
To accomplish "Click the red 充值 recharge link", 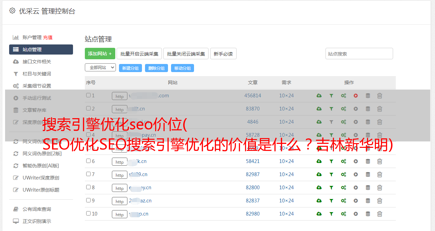I will 48,37.
